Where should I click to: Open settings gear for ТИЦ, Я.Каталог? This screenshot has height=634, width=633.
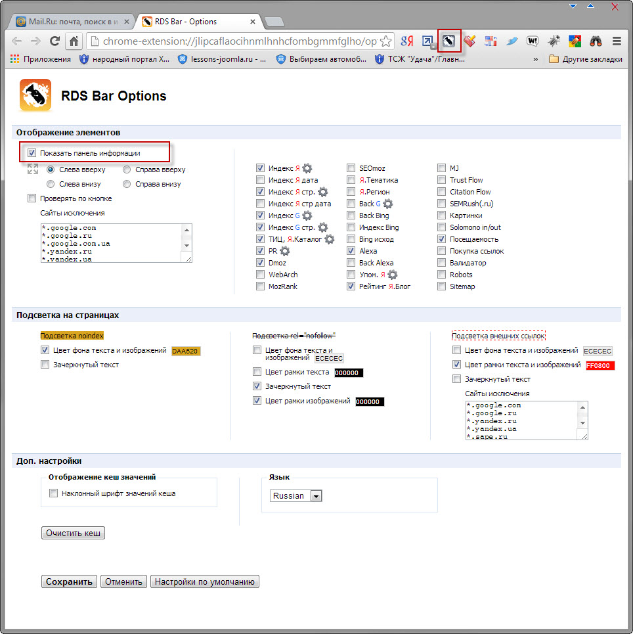click(330, 239)
